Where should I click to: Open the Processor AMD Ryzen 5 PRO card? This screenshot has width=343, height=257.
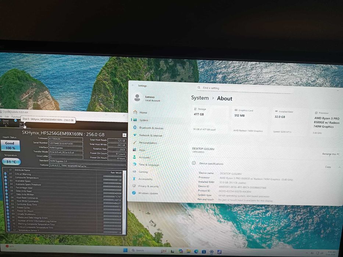click(326, 123)
